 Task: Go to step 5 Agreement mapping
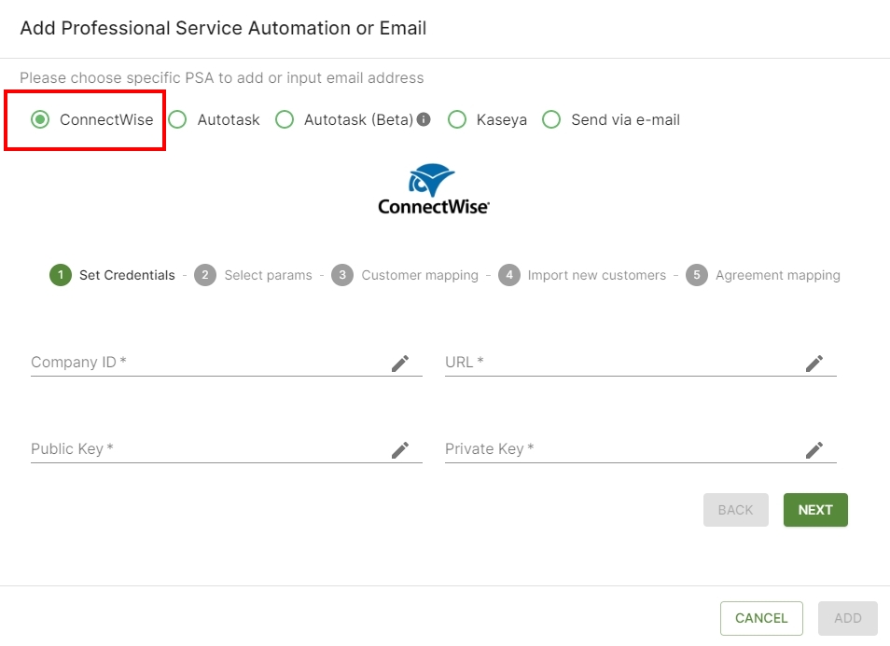coord(763,275)
